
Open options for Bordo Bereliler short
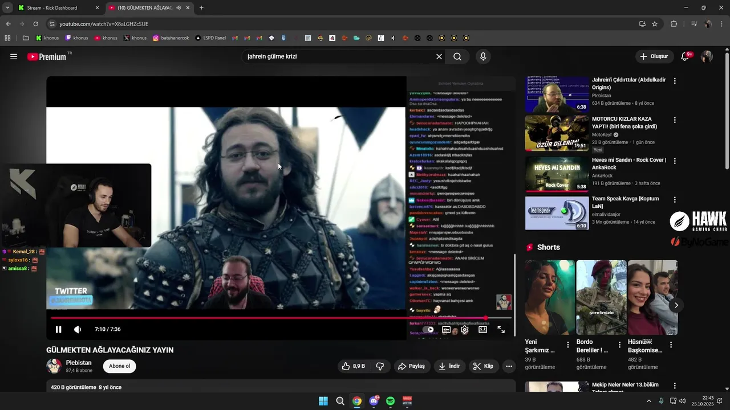coord(619,345)
